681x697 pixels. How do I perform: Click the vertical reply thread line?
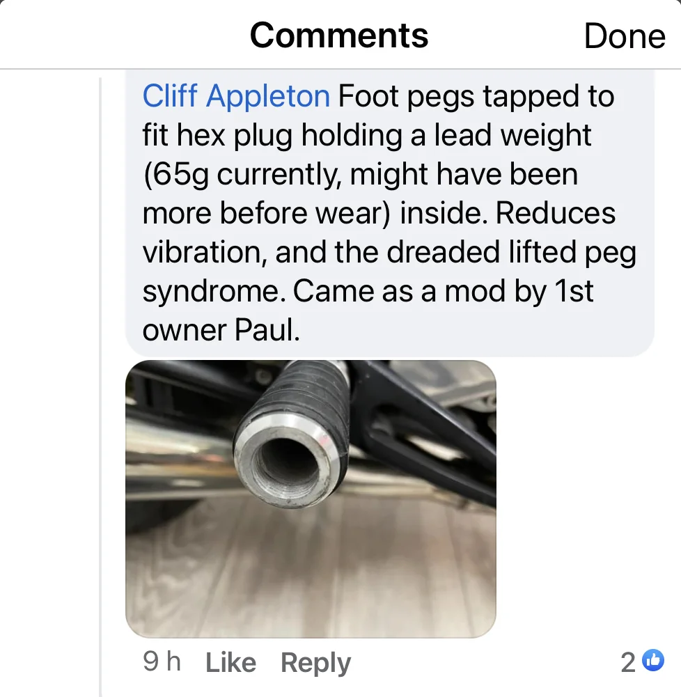(x=100, y=386)
